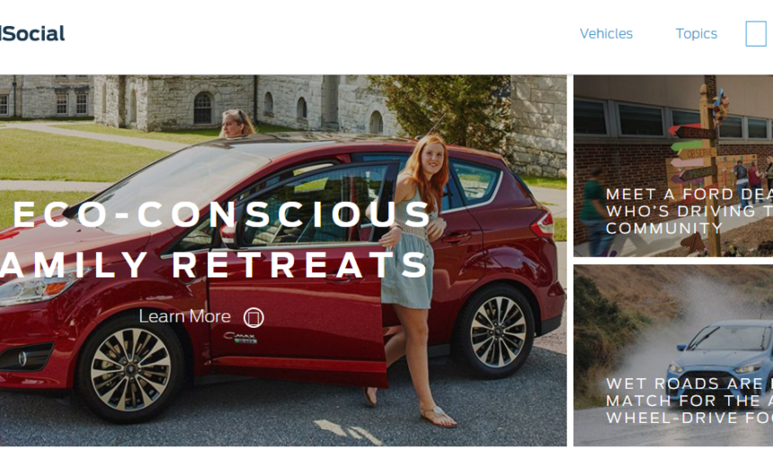Select the colorful signpost community thumbnail
773x449 pixels.
673,165
